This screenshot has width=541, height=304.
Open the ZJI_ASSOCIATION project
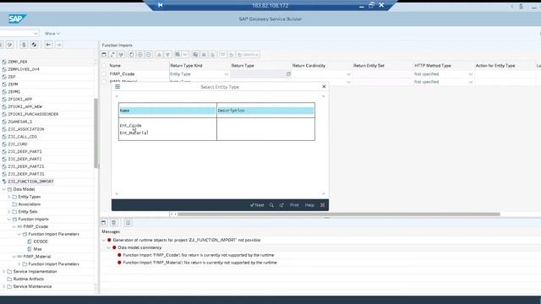[x=26, y=129]
